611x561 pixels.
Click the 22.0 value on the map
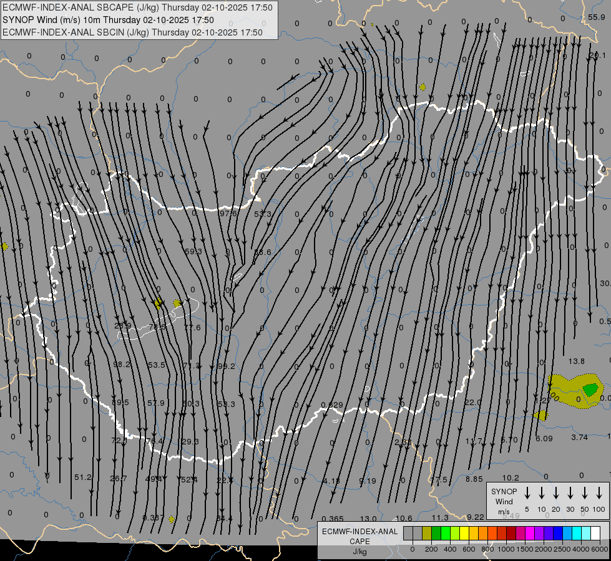[x=472, y=402]
